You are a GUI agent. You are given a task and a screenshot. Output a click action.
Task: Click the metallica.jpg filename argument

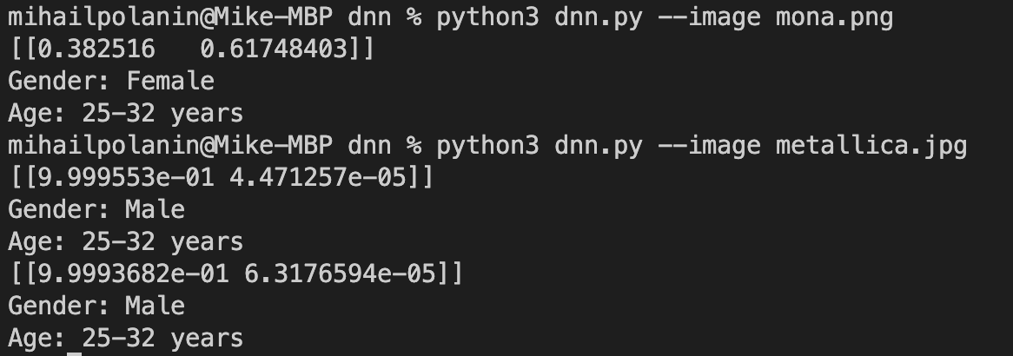[871, 146]
